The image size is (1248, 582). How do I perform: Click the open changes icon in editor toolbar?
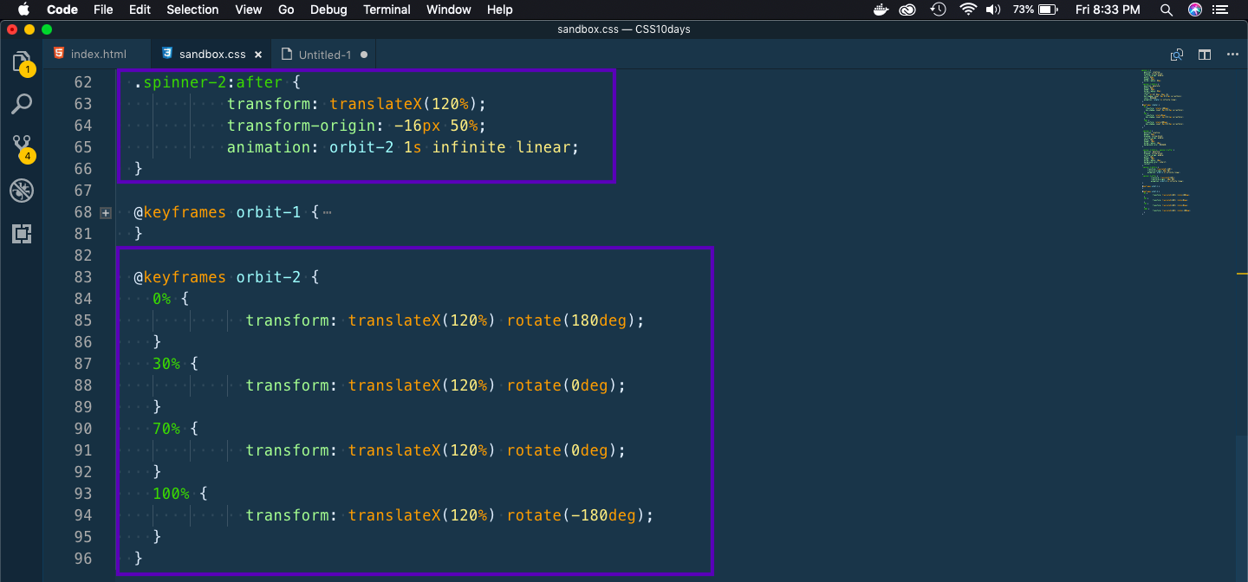point(1177,55)
